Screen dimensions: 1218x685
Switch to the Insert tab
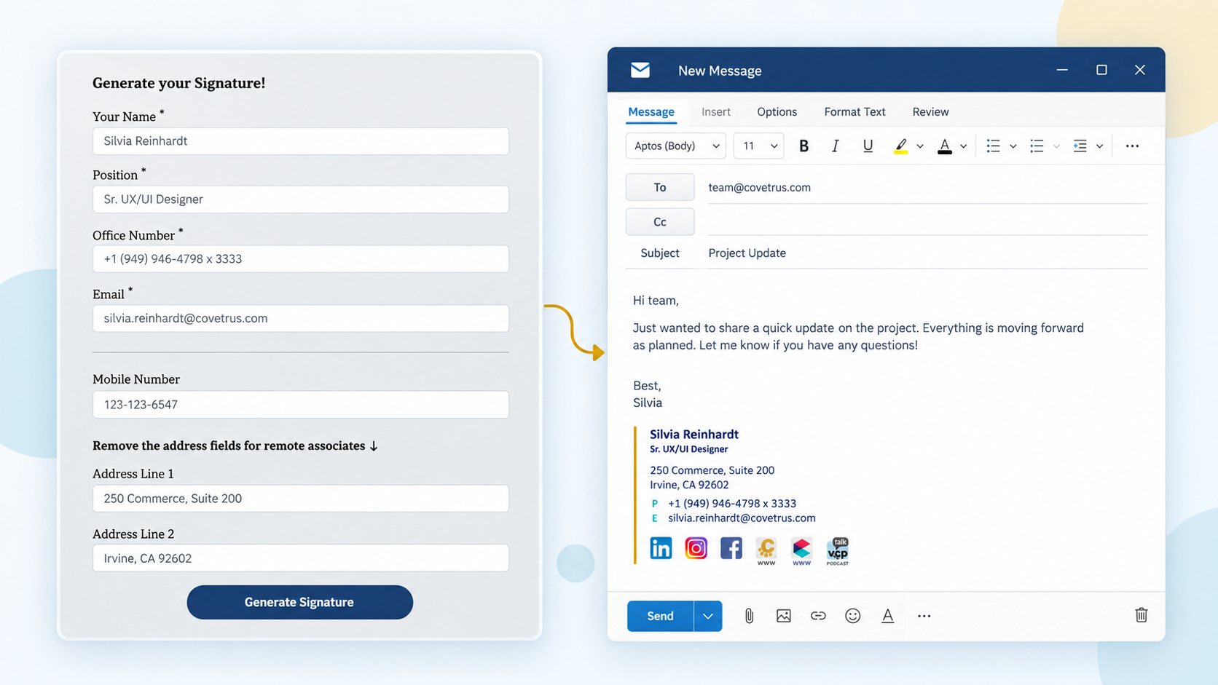tap(716, 112)
